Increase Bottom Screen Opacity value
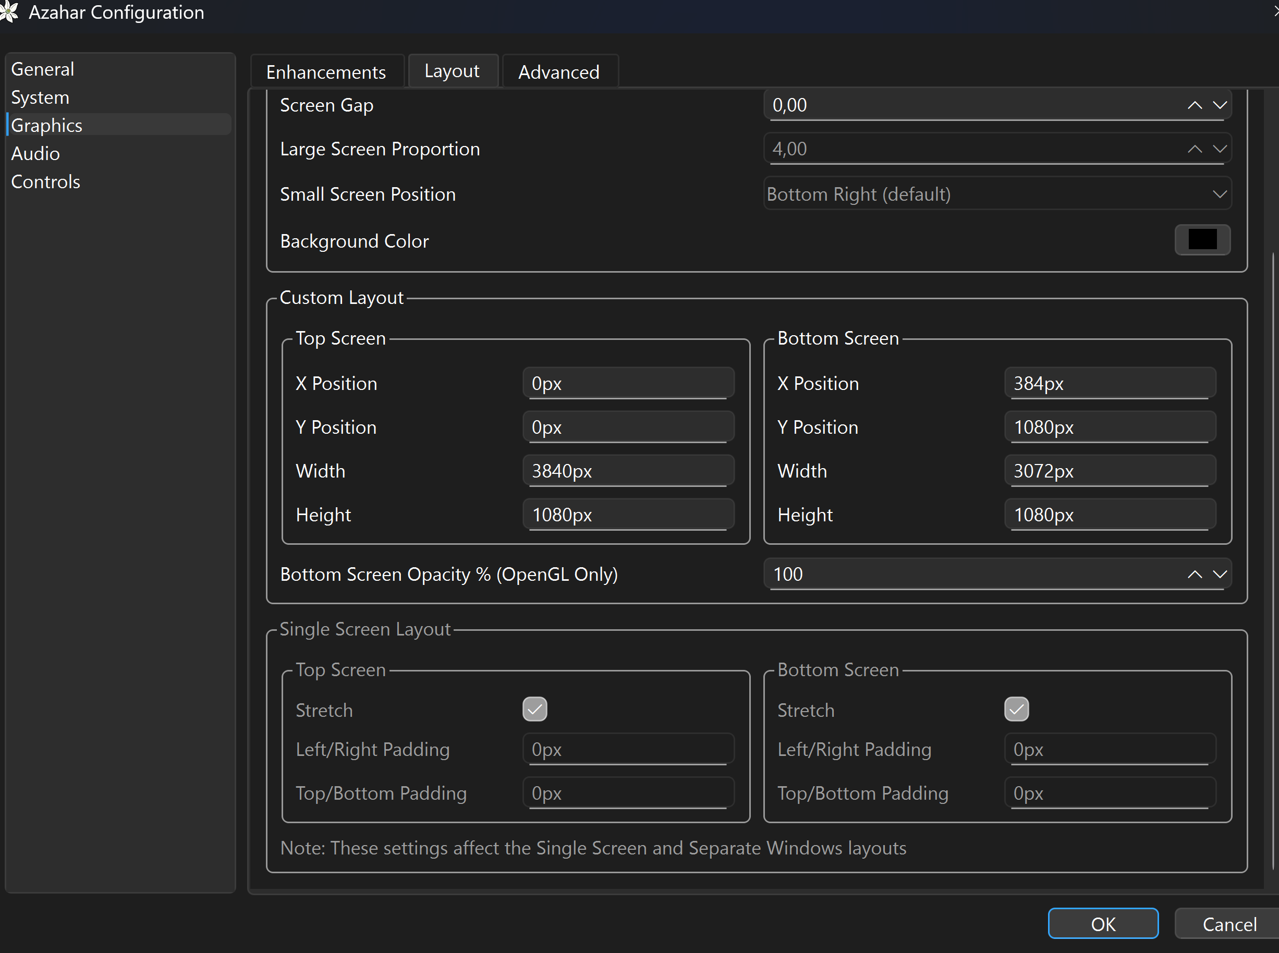The width and height of the screenshot is (1279, 953). point(1194,574)
